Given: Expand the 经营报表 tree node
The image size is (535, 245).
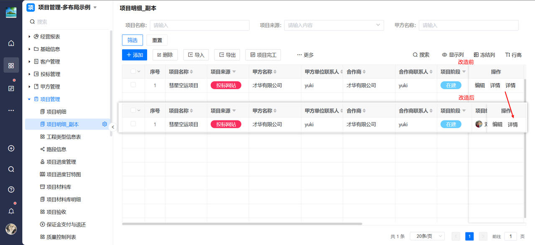Looking at the screenshot, I should (x=30, y=37).
